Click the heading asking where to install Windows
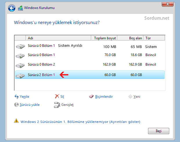 pyautogui.click(x=57, y=22)
